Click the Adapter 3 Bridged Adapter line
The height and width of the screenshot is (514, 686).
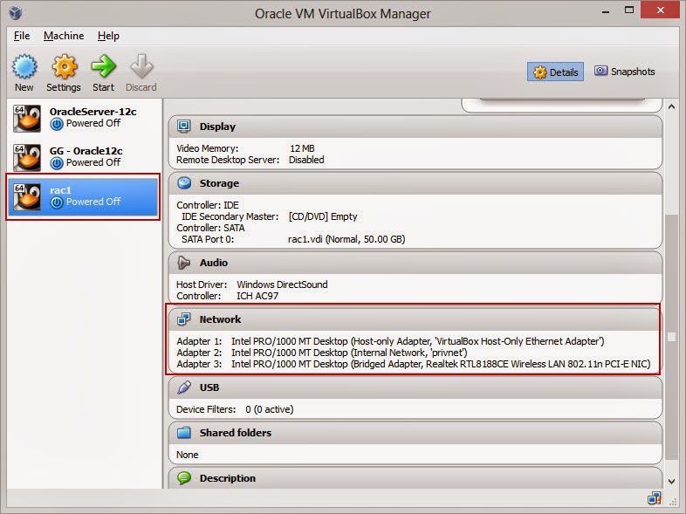click(x=414, y=364)
